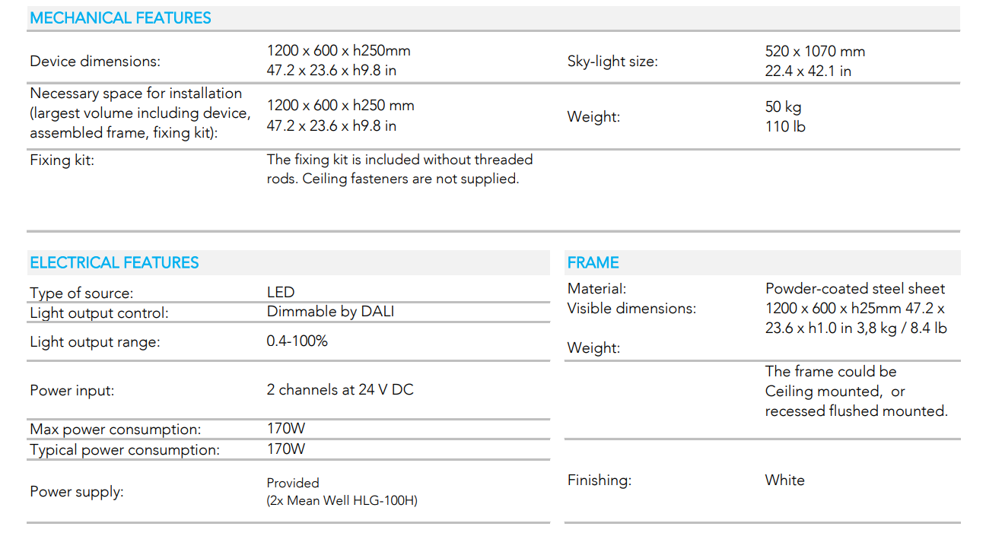
Task: Click the "White" finishing value
Action: point(784,481)
